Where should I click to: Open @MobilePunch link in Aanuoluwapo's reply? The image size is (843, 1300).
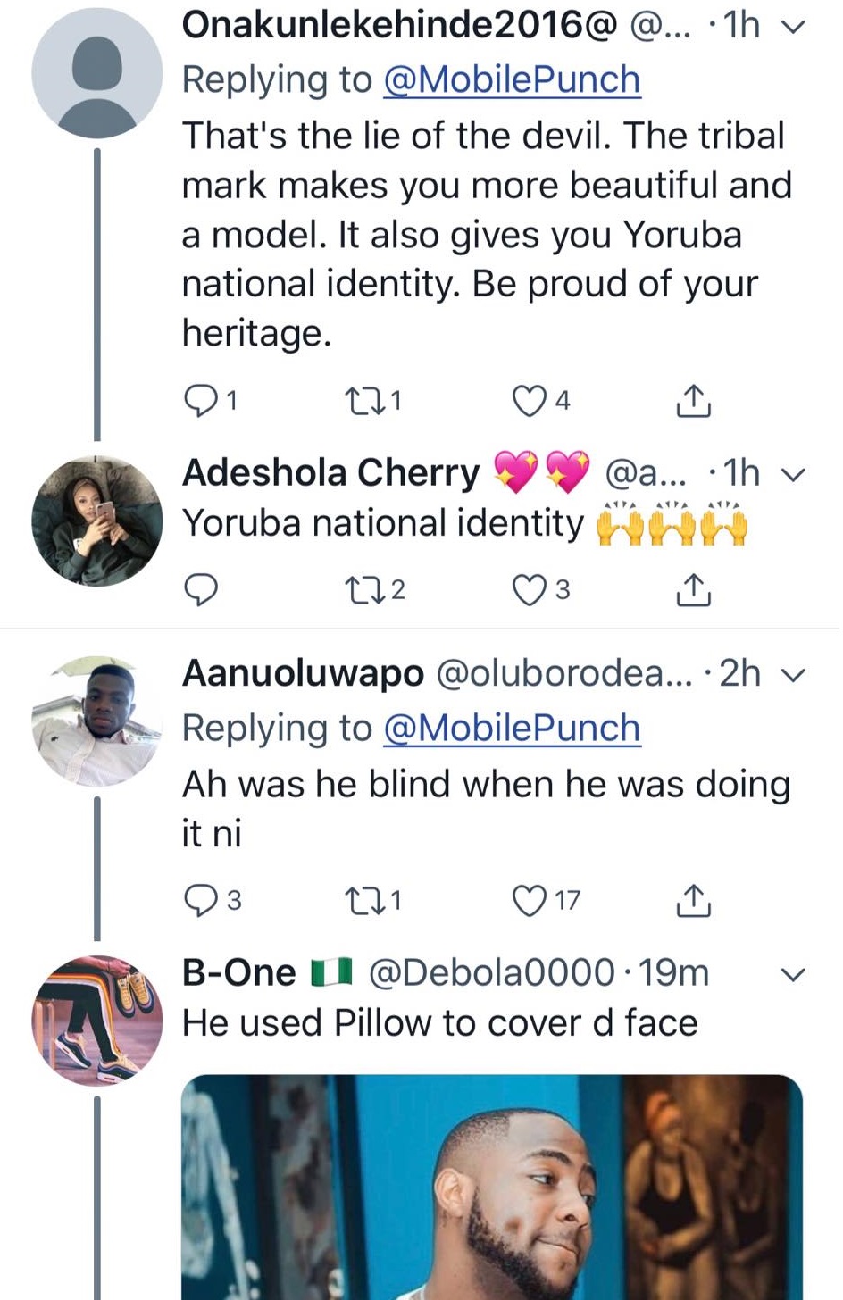coord(512,729)
